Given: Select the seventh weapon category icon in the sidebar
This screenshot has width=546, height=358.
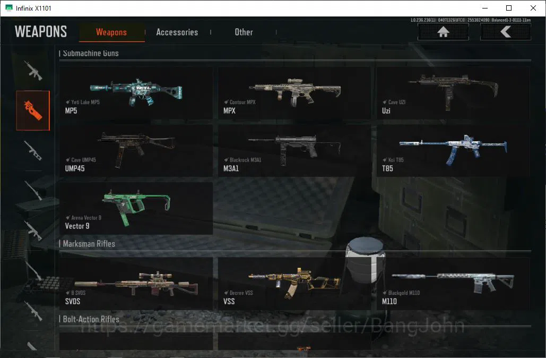Looking at the screenshot, I should coord(33,311).
